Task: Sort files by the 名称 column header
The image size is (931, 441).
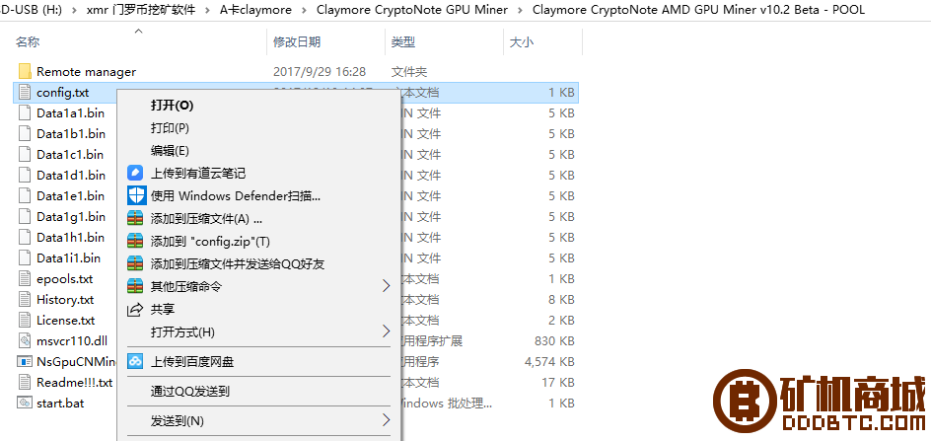Action: 28,41
